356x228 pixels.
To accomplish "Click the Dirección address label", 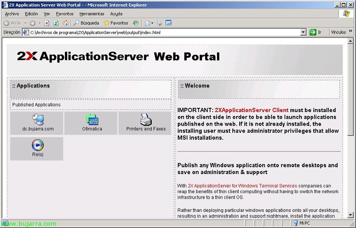I will (x=12, y=32).
